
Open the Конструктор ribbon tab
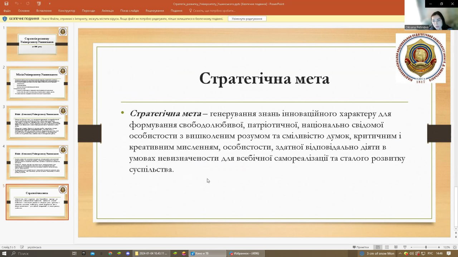67,11
